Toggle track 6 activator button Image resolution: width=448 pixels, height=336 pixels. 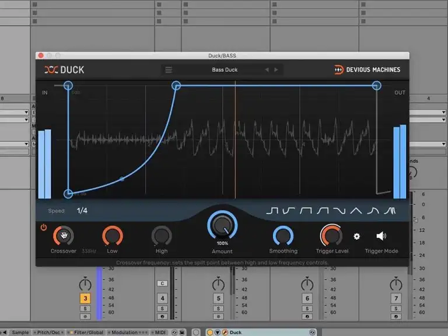pos(307,298)
